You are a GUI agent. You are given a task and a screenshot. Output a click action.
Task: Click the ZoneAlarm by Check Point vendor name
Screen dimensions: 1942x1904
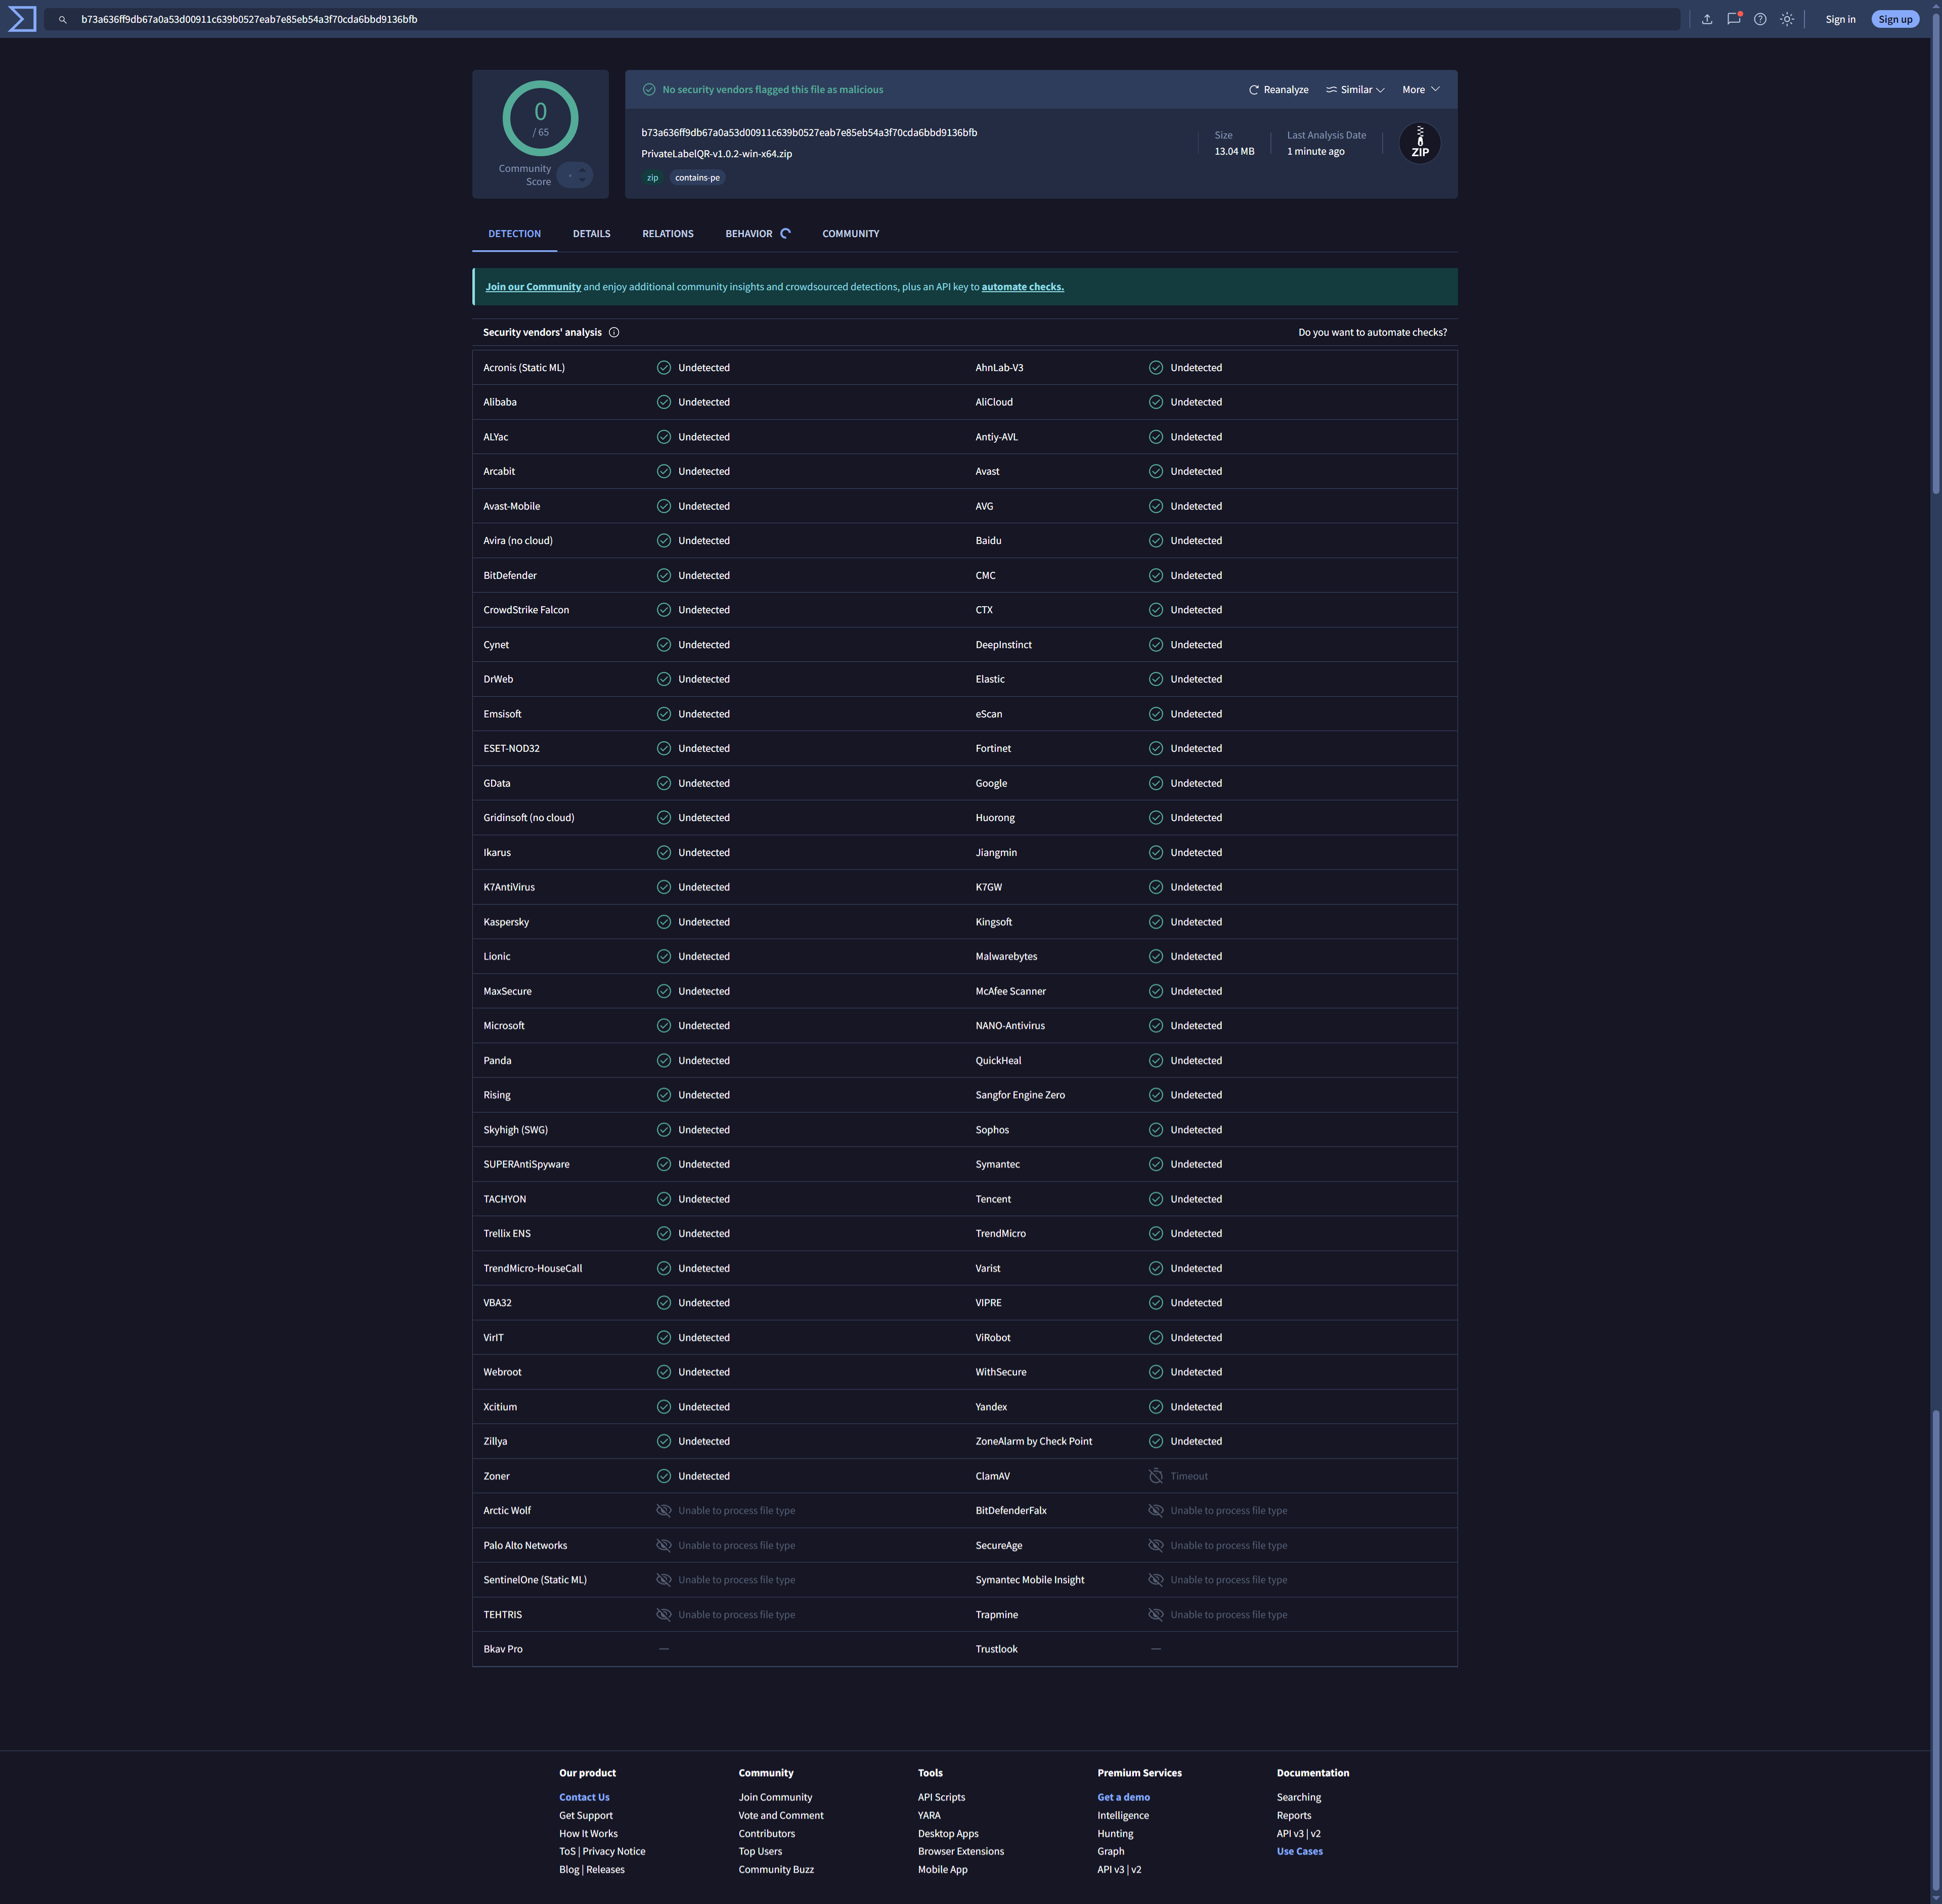pyautogui.click(x=1034, y=1441)
